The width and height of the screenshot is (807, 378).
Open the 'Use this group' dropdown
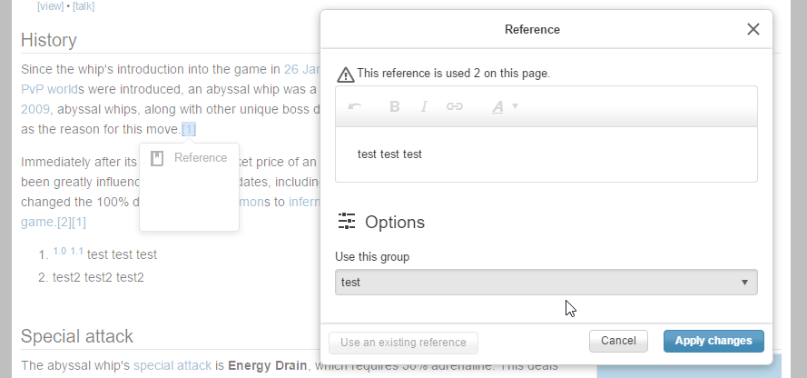tap(546, 283)
